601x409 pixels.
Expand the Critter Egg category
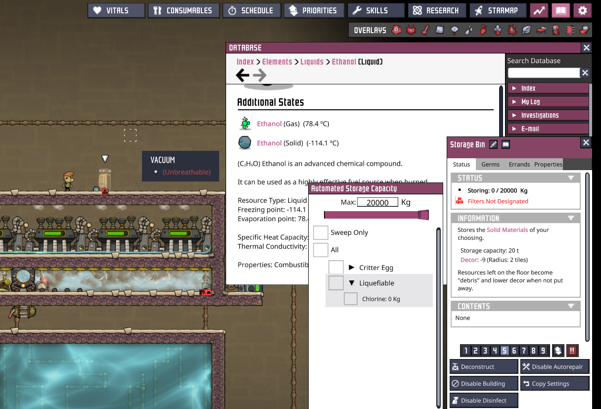pos(352,268)
